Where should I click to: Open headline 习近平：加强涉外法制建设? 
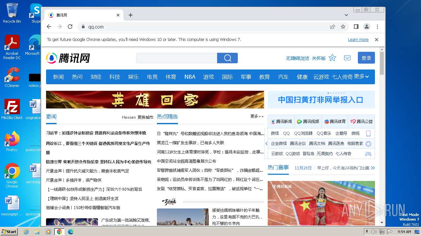point(96,133)
